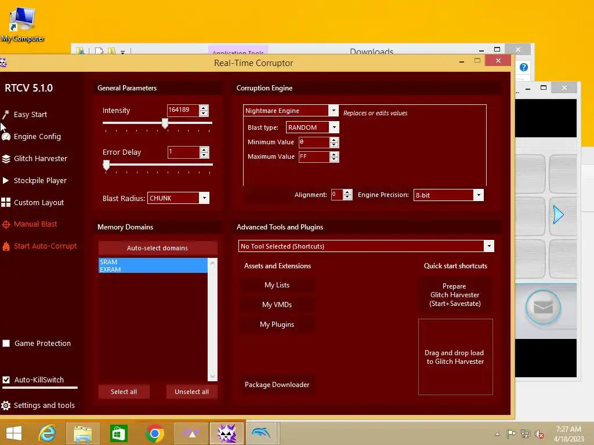
Task: Click Intensity slider handle
Action: [x=165, y=123]
